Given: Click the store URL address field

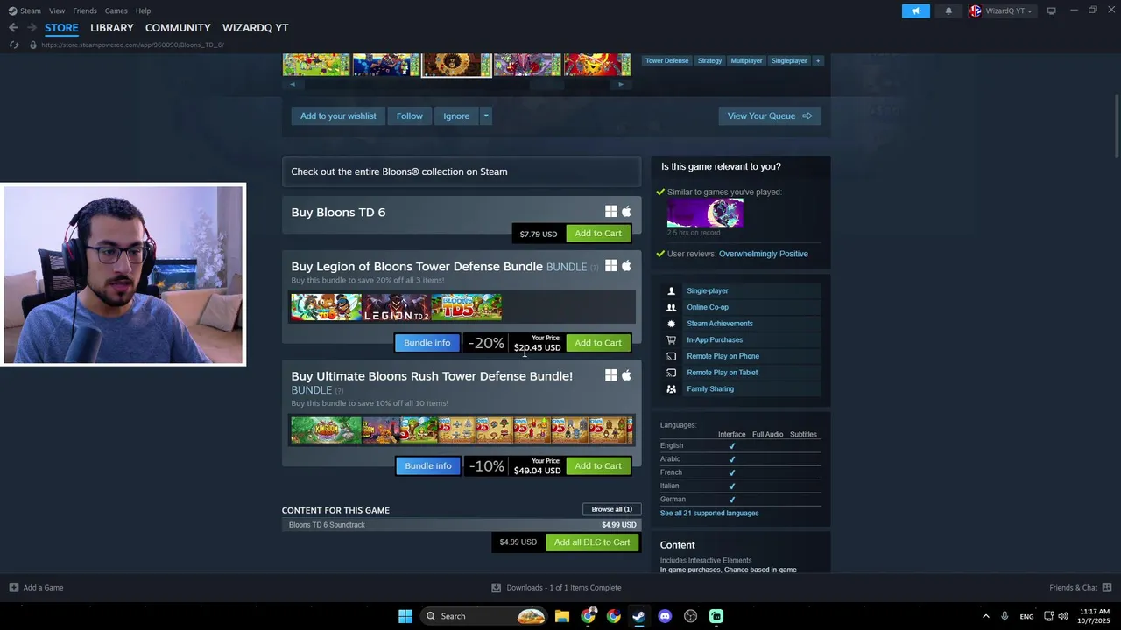Looking at the screenshot, I should (x=132, y=45).
